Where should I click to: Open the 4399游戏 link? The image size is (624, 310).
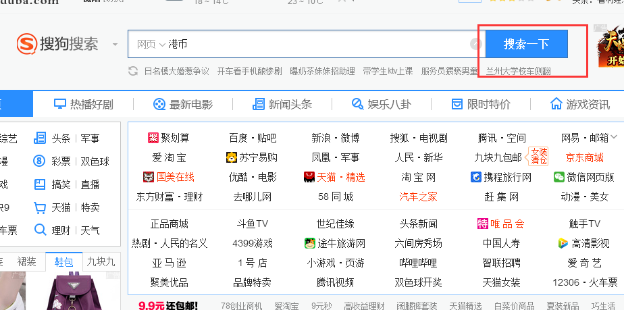(x=253, y=243)
